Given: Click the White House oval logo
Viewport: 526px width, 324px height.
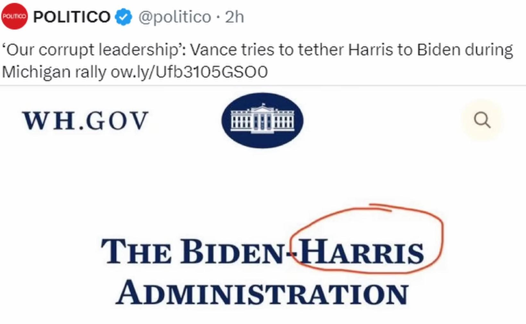Looking at the screenshot, I should tap(262, 120).
